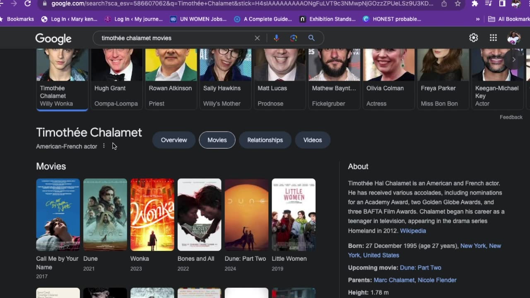Open the Nicole Flender parent link
This screenshot has width=530, height=298.
(x=437, y=280)
